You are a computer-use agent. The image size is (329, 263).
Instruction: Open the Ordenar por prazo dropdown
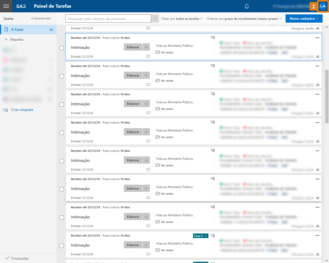tap(244, 19)
